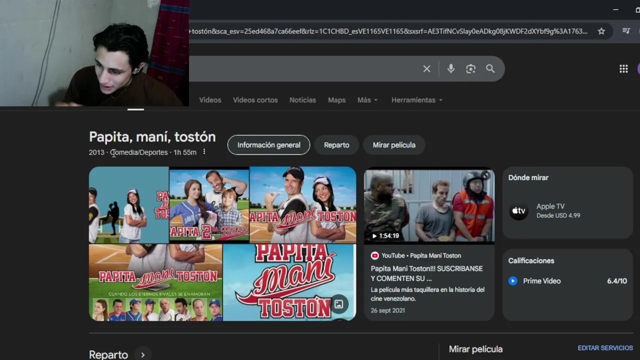
Task: Click the magnifying glass search icon
Action: (490, 69)
